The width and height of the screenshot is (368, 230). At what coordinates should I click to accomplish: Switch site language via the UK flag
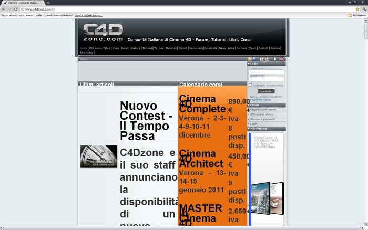pos(281,59)
